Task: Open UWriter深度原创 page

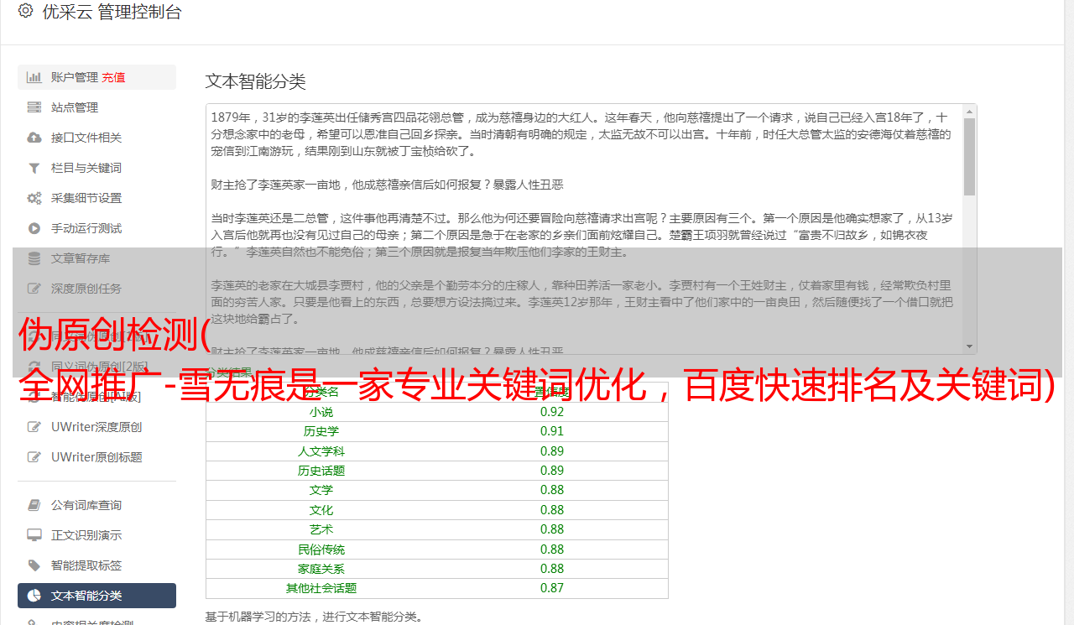Action: point(96,427)
